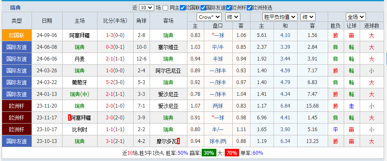
Task: Toggle the 同主 checkbox
Action: tap(166, 8)
